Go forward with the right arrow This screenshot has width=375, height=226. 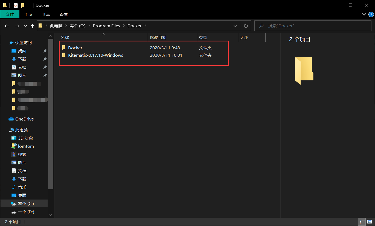coord(17,26)
